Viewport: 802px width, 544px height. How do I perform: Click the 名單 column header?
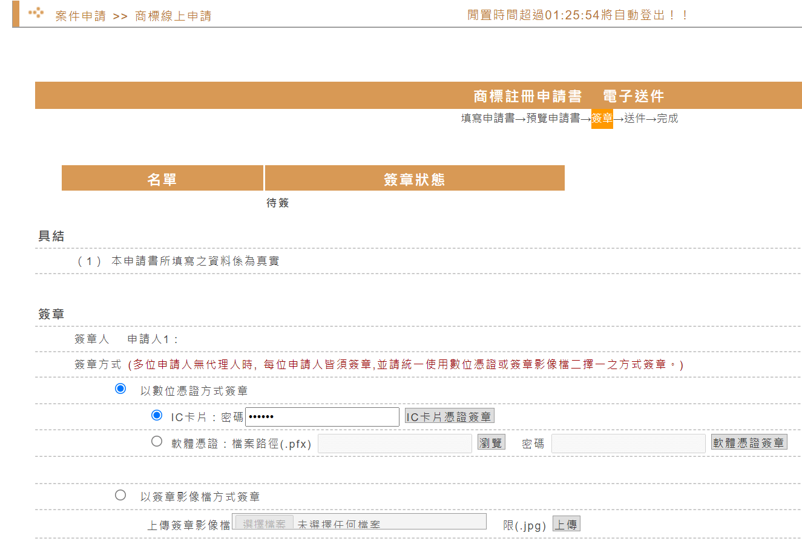162,178
